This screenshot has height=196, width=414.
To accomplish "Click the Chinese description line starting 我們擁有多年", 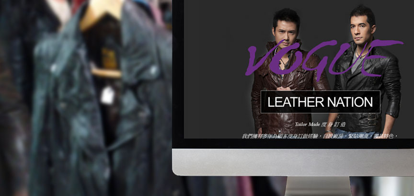I will click(320, 136).
